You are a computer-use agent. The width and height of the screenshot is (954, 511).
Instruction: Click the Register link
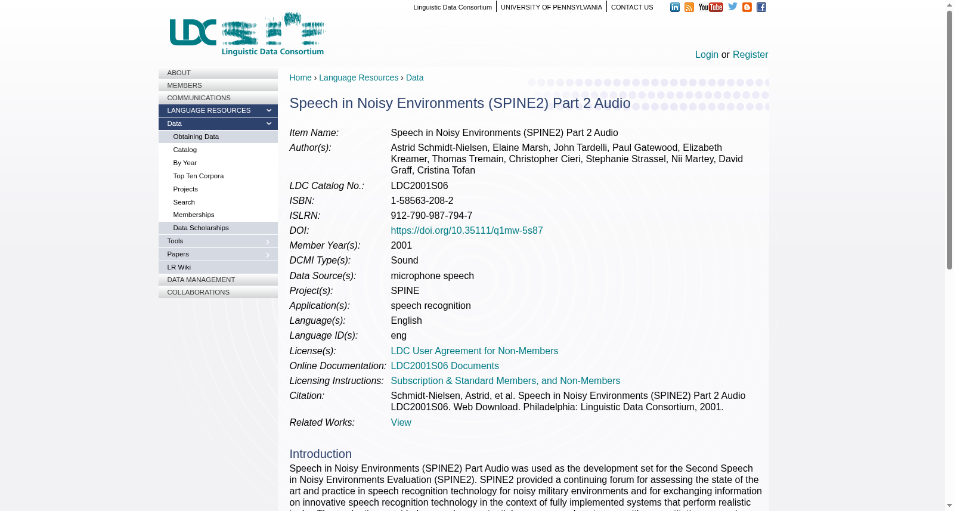pos(750,55)
